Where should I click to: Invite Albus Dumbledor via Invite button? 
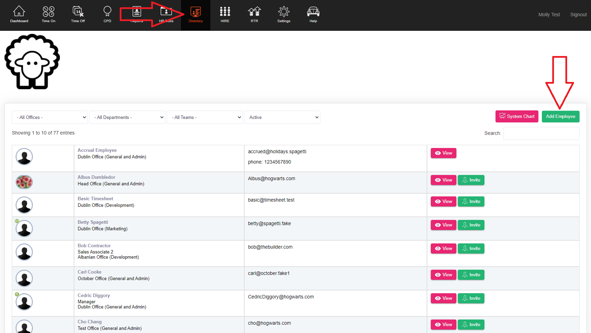pyautogui.click(x=471, y=180)
